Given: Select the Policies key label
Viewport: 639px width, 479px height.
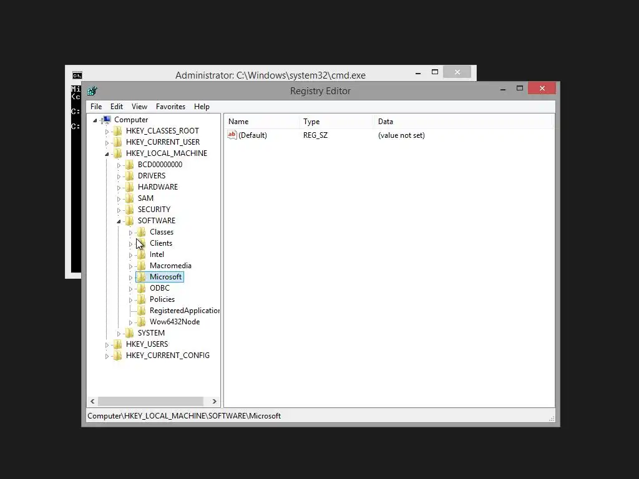Looking at the screenshot, I should point(162,299).
